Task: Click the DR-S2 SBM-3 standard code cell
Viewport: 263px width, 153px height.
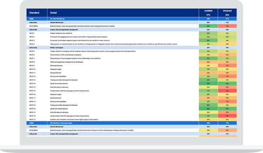Action: point(34,130)
